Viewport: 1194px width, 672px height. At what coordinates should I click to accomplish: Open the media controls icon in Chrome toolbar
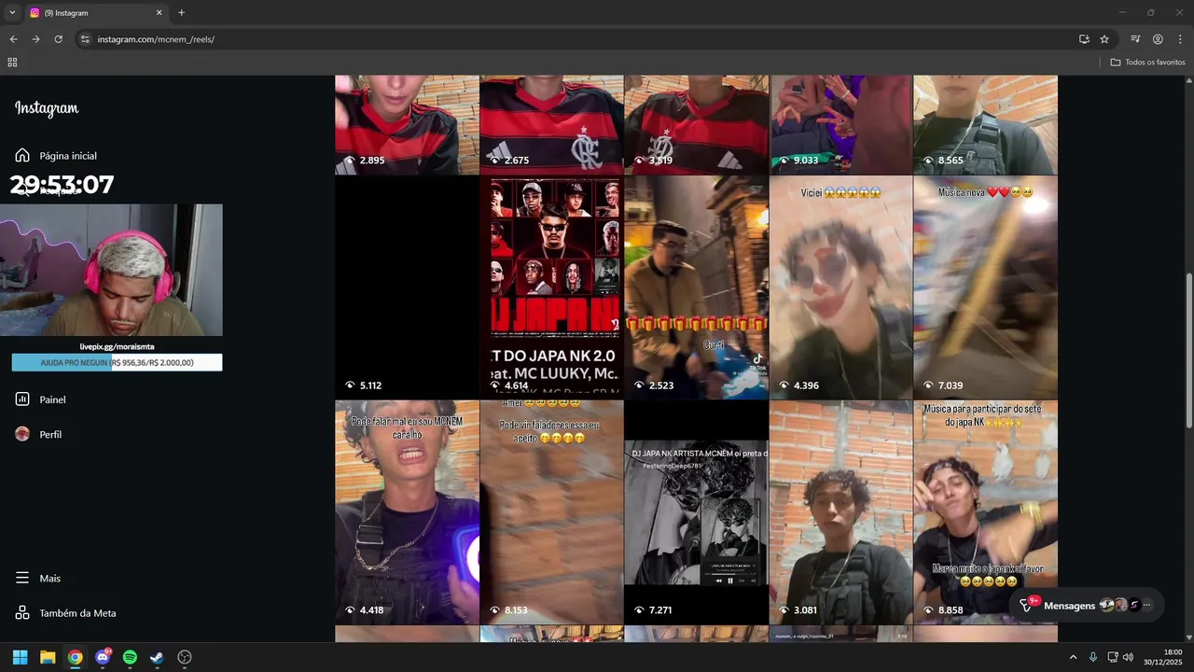click(x=1135, y=39)
